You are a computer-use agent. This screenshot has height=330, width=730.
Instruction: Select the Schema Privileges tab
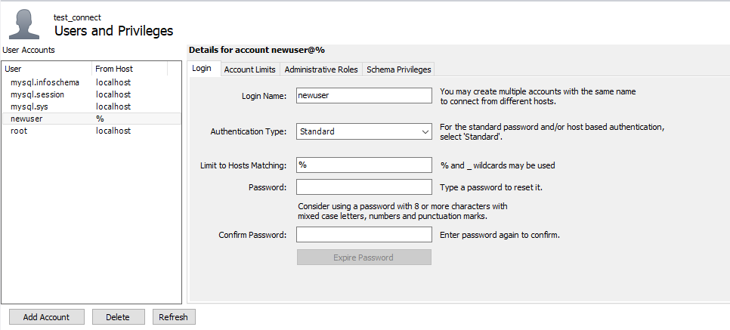click(398, 69)
